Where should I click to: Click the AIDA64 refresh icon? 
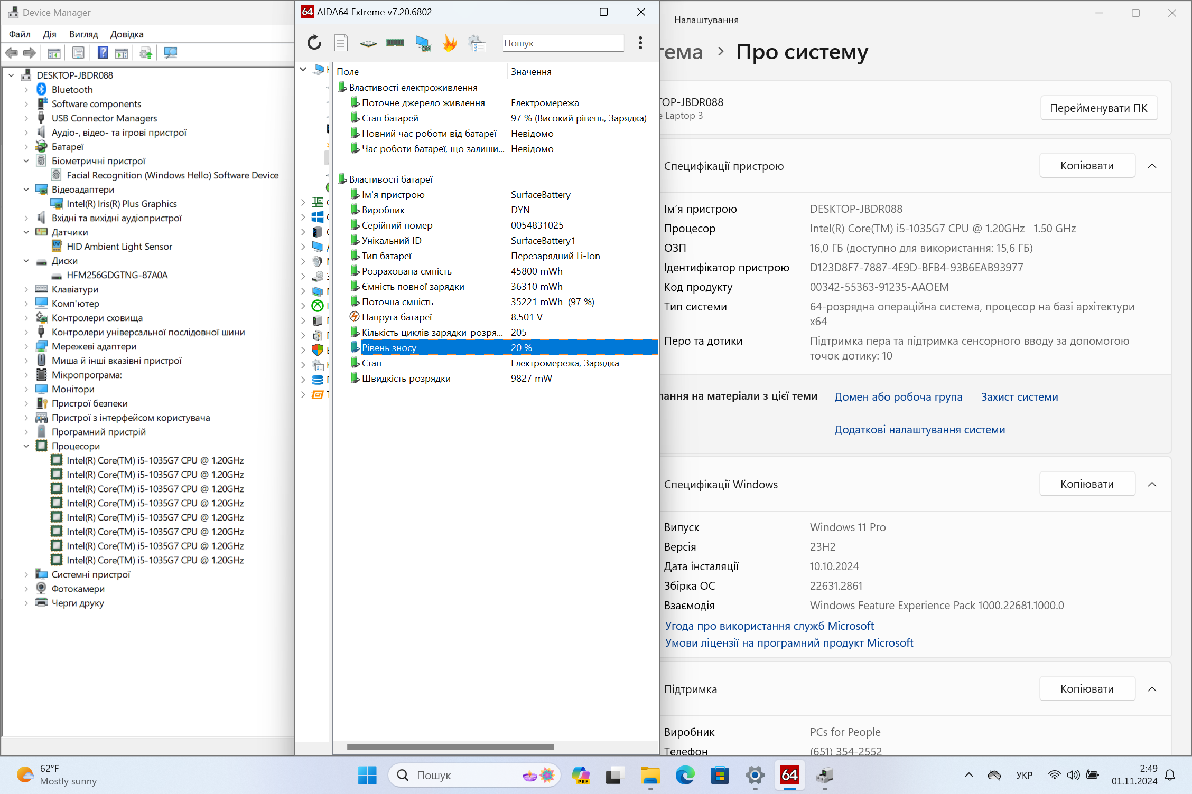[314, 43]
